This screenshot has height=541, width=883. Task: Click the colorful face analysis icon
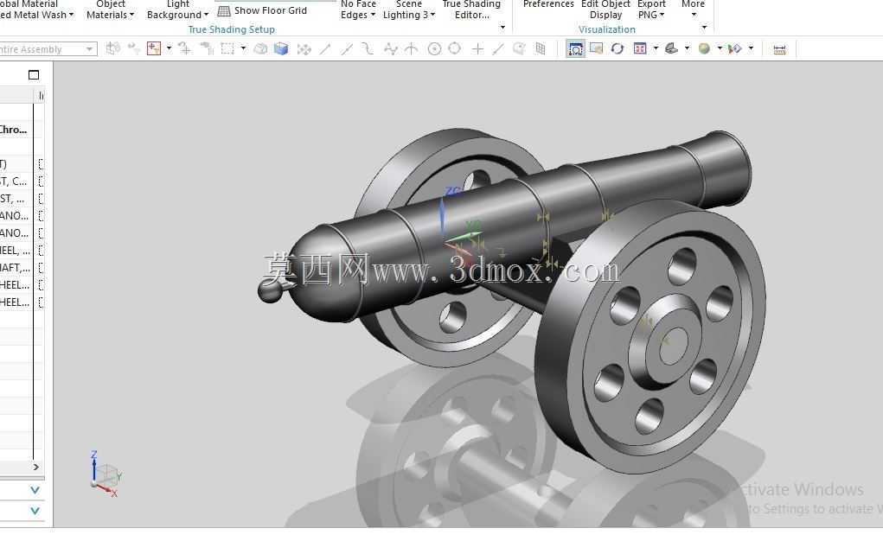click(x=735, y=49)
